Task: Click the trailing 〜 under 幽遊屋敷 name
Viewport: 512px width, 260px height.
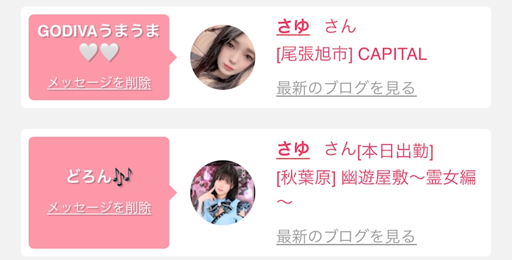Action: click(x=285, y=202)
